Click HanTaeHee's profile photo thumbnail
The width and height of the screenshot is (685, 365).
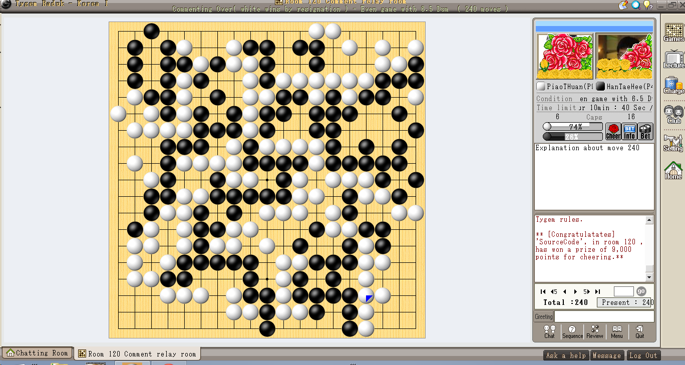pos(624,56)
